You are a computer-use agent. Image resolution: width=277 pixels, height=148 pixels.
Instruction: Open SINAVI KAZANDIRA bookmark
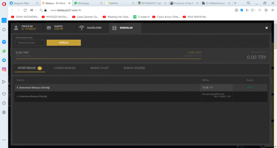click(25, 17)
